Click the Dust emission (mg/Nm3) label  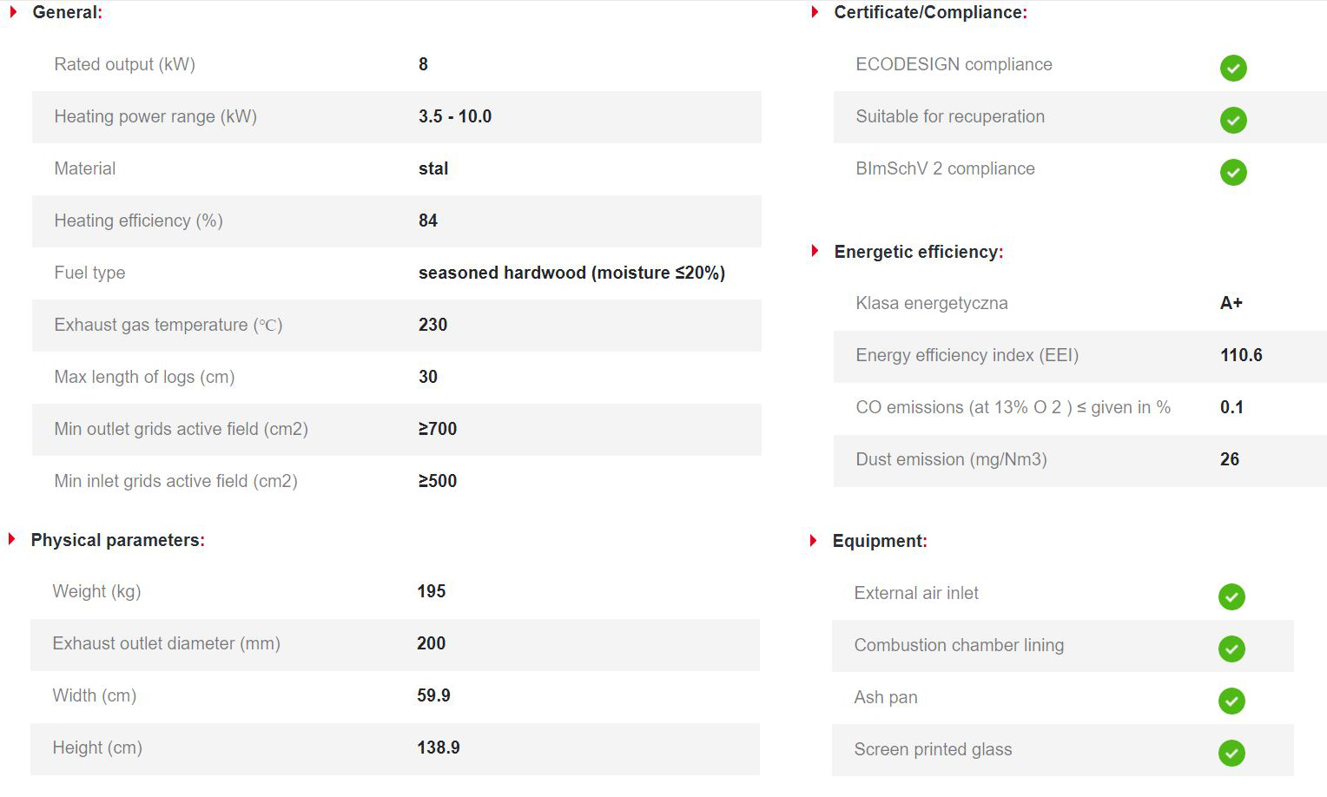tap(951, 459)
